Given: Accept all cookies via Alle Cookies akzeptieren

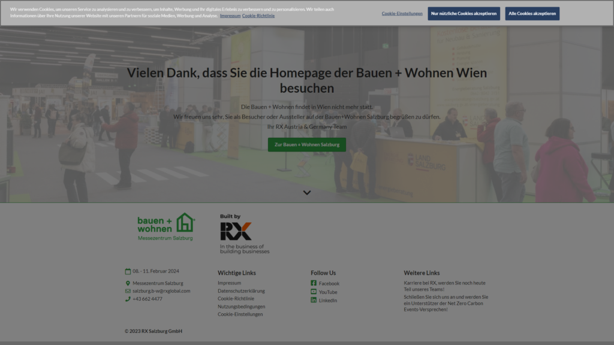Looking at the screenshot, I should (532, 14).
